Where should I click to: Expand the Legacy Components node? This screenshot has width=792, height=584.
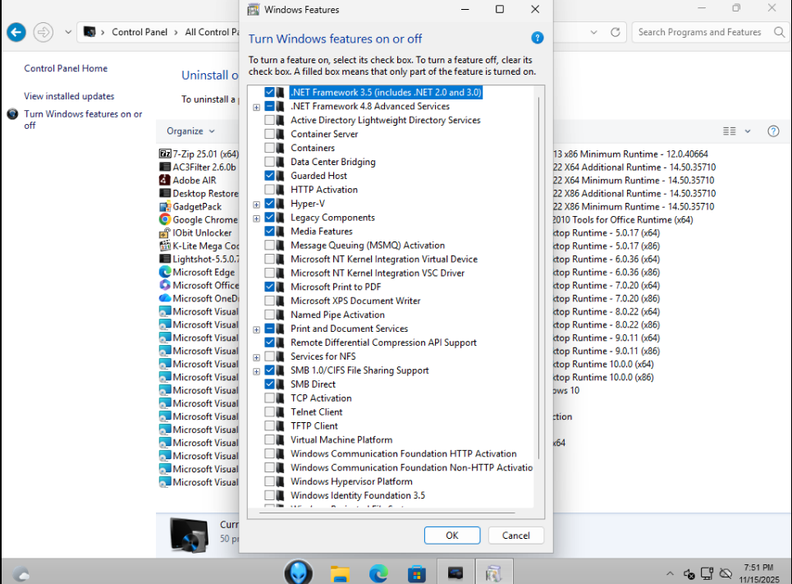257,218
